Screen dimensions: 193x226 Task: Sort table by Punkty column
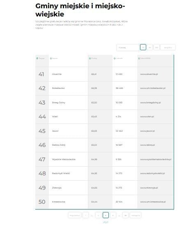tap(93, 58)
